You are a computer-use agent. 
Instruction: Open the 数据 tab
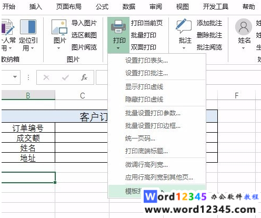pos(129,7)
